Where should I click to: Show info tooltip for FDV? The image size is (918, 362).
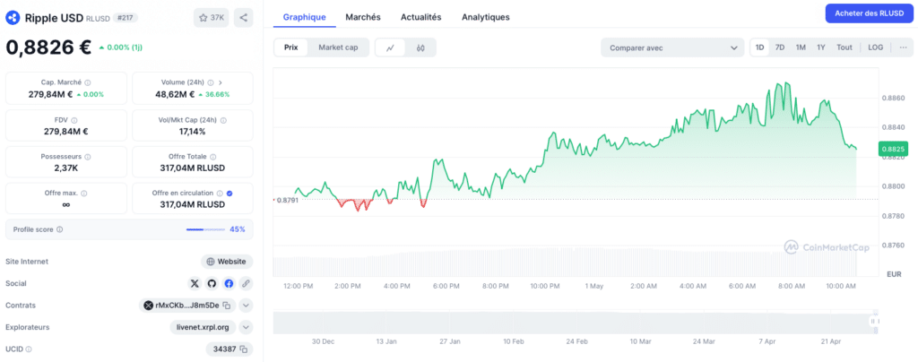[74, 120]
